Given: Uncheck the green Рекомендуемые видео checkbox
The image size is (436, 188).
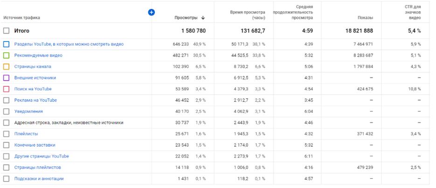Looking at the screenshot, I should coord(6,56).
